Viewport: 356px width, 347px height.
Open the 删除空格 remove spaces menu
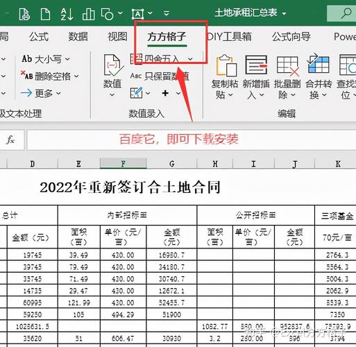pos(50,76)
